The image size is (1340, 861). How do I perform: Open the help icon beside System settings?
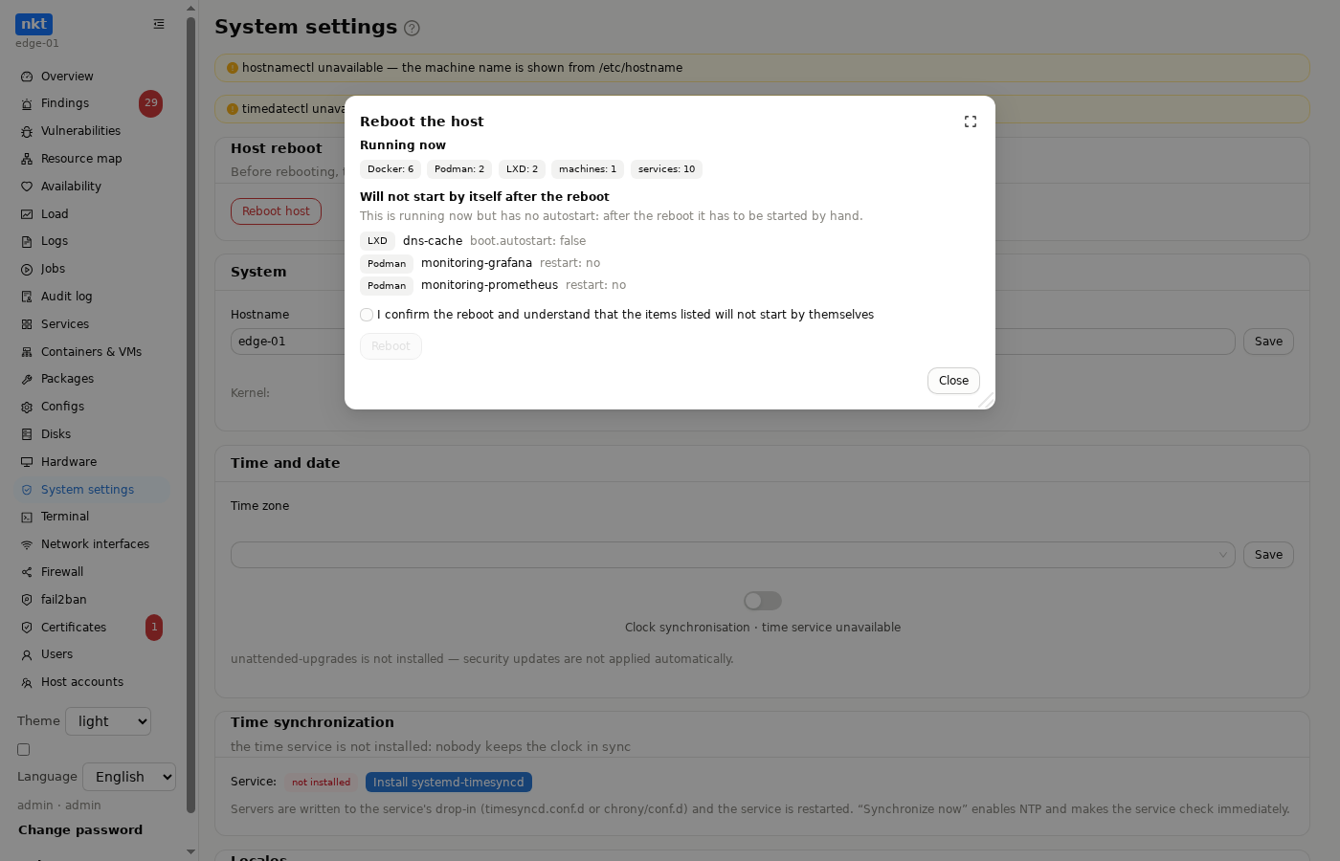[413, 29]
